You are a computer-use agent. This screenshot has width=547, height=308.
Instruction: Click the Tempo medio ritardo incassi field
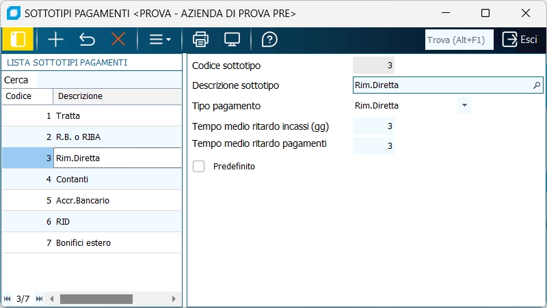pos(373,126)
